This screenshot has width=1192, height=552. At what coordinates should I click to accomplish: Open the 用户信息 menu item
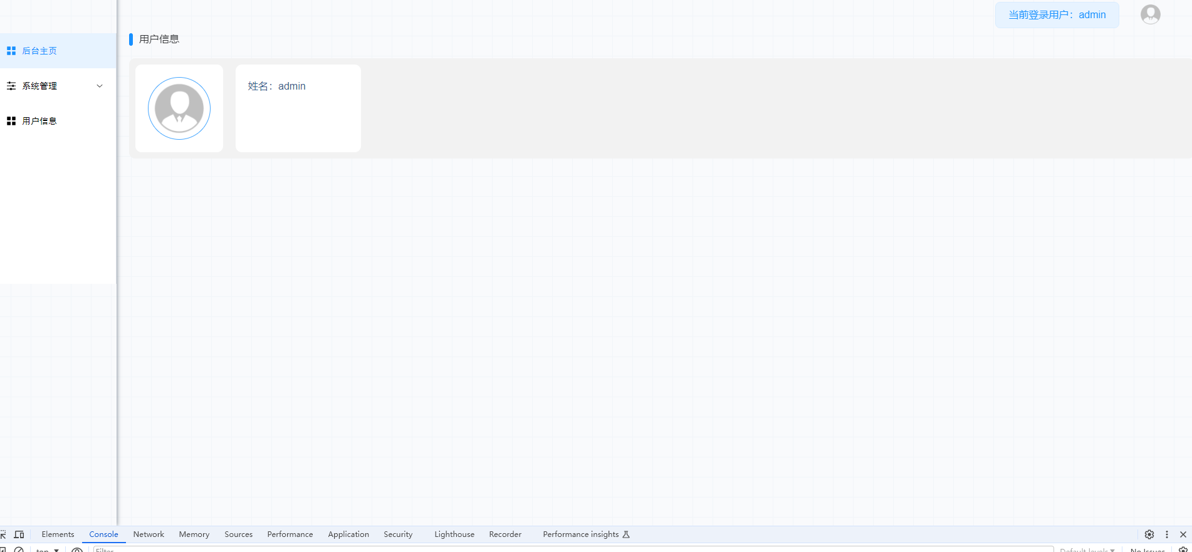[39, 121]
